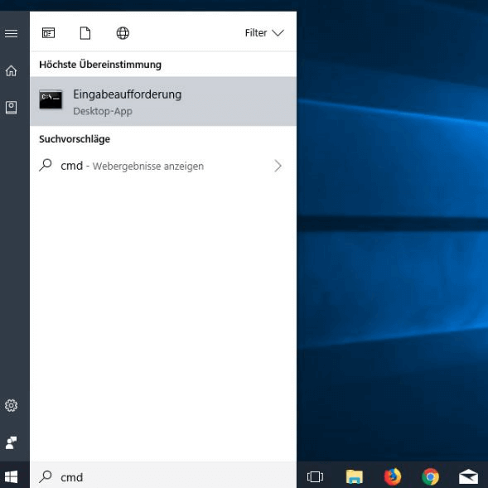This screenshot has width=488, height=488.
Task: Expand cmd suggestion chevron arrow
Action: pyautogui.click(x=278, y=166)
